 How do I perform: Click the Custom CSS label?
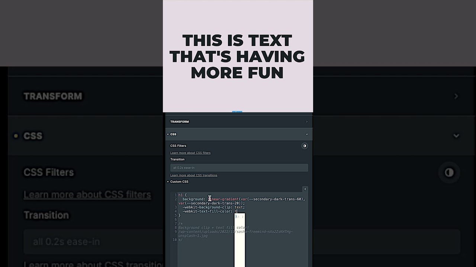pos(179,182)
